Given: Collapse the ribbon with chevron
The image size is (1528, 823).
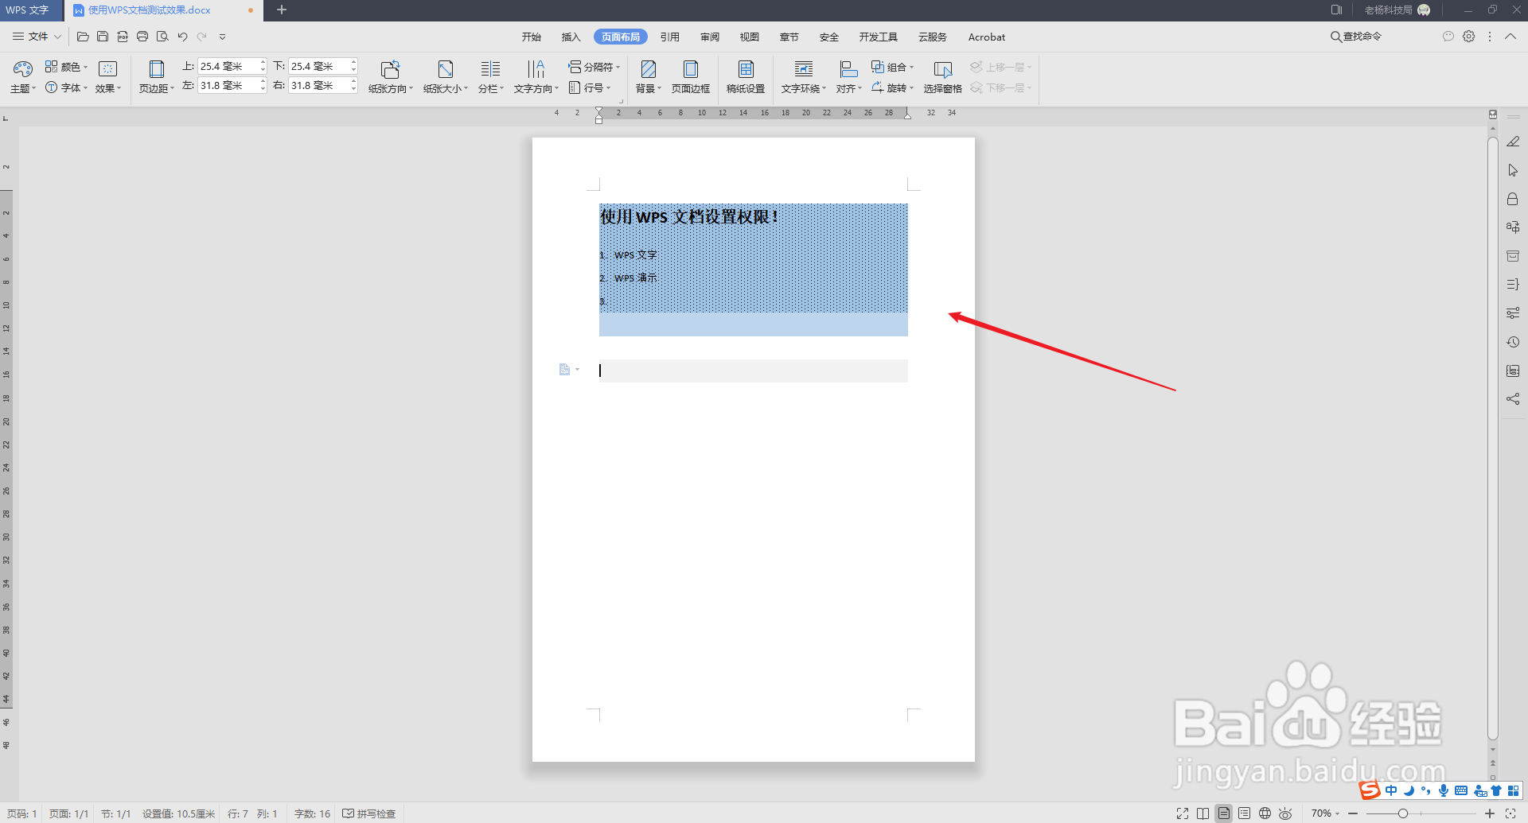Looking at the screenshot, I should tap(1510, 37).
